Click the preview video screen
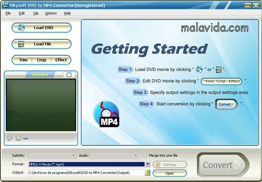 (41, 105)
